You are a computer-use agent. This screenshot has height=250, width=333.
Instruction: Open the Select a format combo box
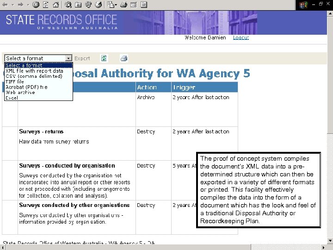[x=38, y=58]
